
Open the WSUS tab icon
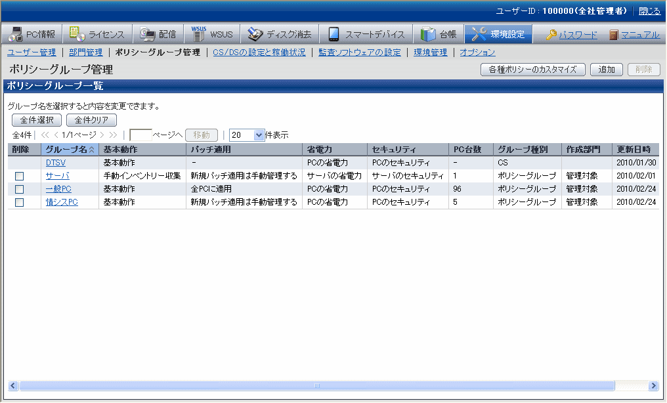coord(199,34)
